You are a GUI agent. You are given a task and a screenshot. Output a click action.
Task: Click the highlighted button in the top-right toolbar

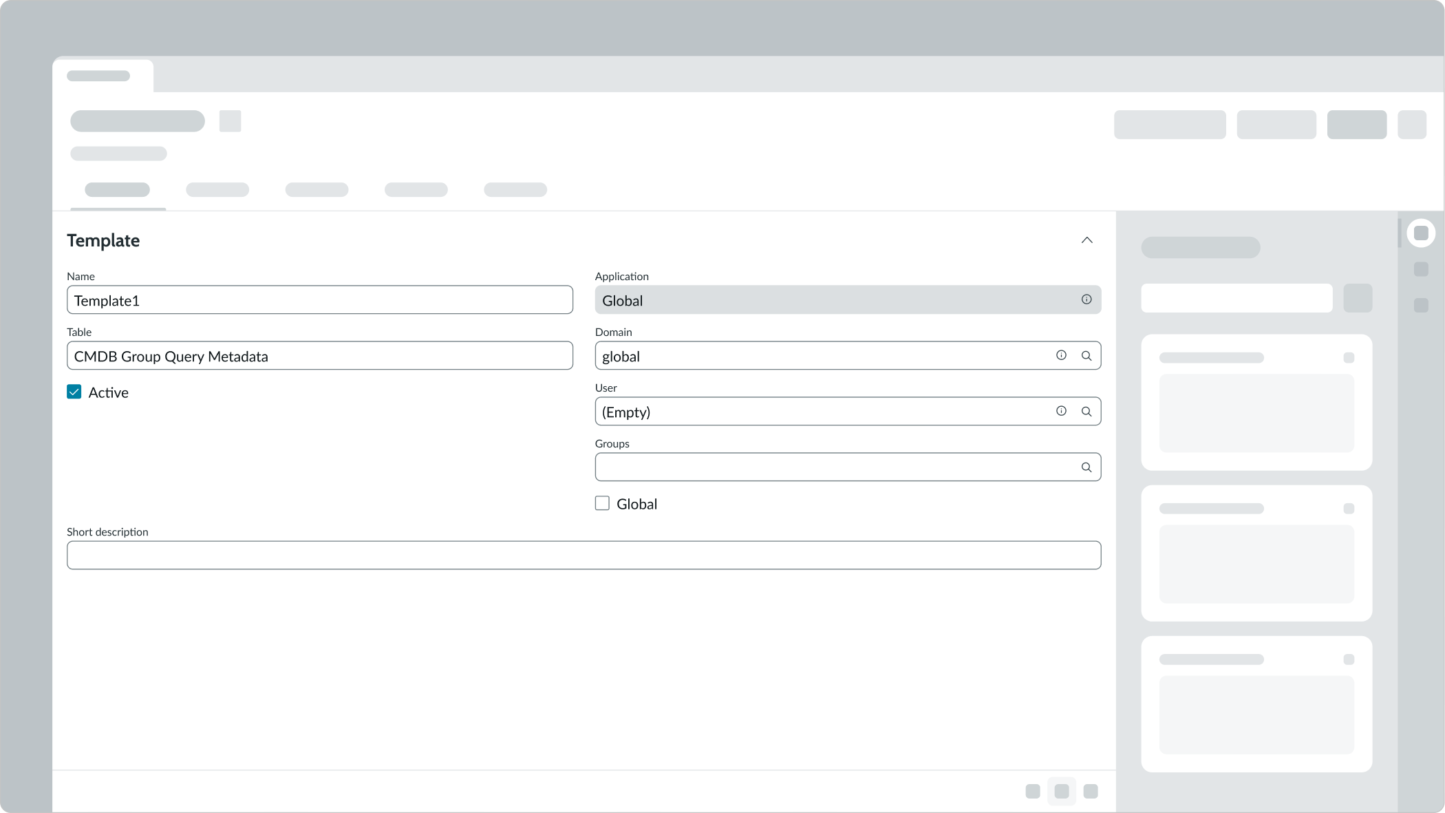click(x=1356, y=125)
